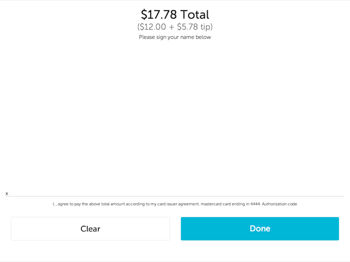
Task: Click the card ending digits 4444
Action: 254,204
